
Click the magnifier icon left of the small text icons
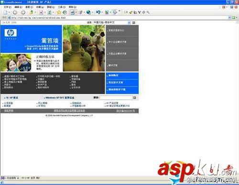tap(115, 12)
